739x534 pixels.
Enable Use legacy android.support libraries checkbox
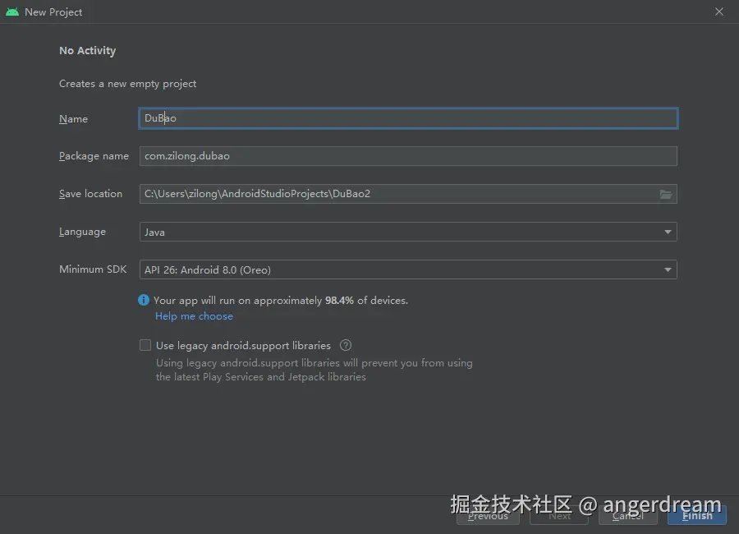click(x=145, y=345)
